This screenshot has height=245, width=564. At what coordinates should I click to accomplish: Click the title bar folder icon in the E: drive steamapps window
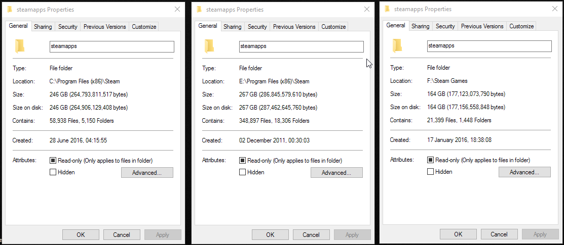tap(199, 9)
